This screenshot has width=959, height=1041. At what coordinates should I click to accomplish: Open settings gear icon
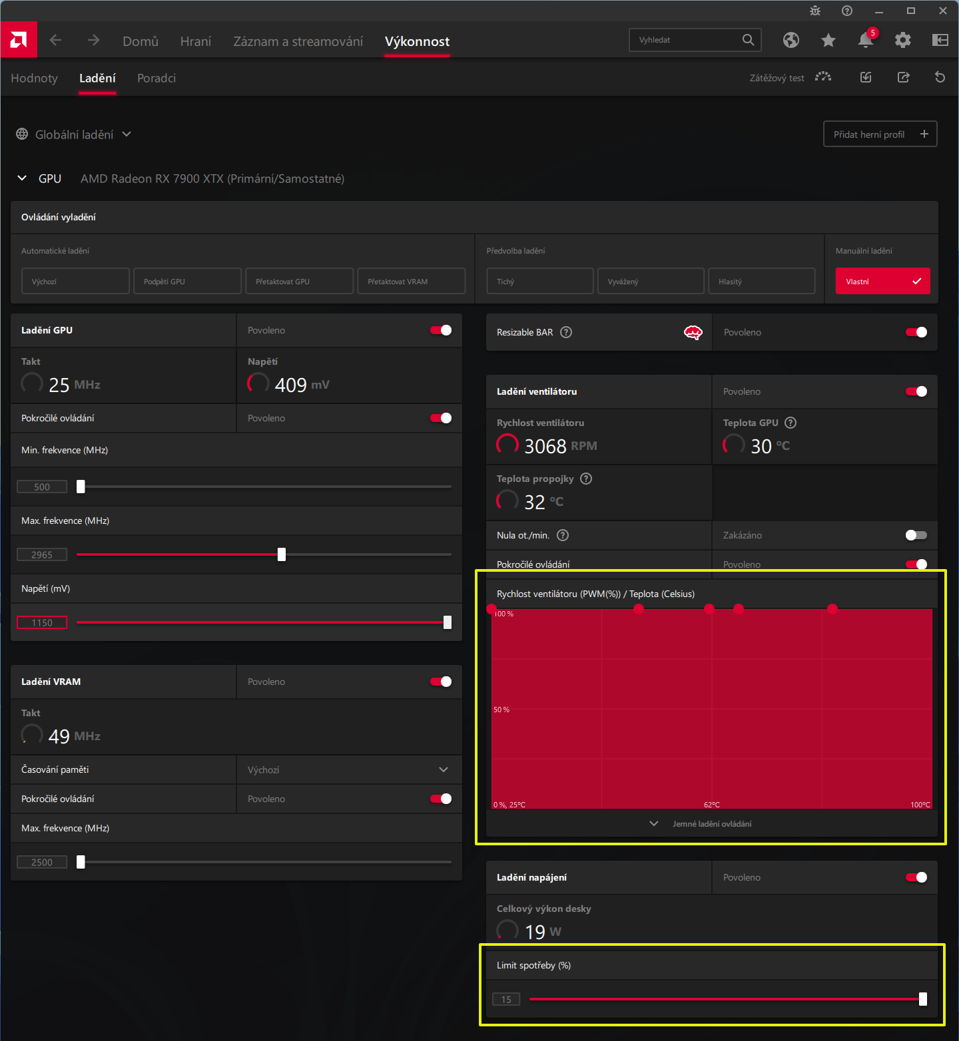903,41
